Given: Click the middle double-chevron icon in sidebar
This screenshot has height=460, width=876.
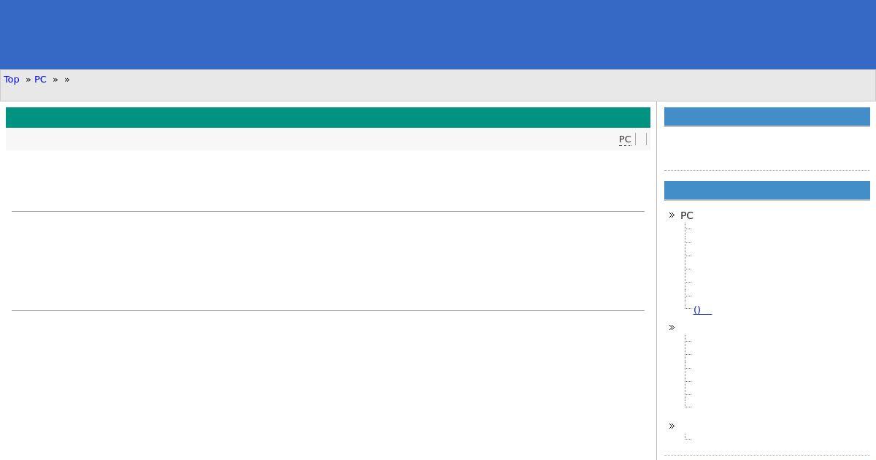Looking at the screenshot, I should [672, 328].
